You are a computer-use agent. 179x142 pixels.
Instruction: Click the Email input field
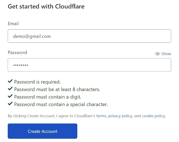(x=89, y=36)
